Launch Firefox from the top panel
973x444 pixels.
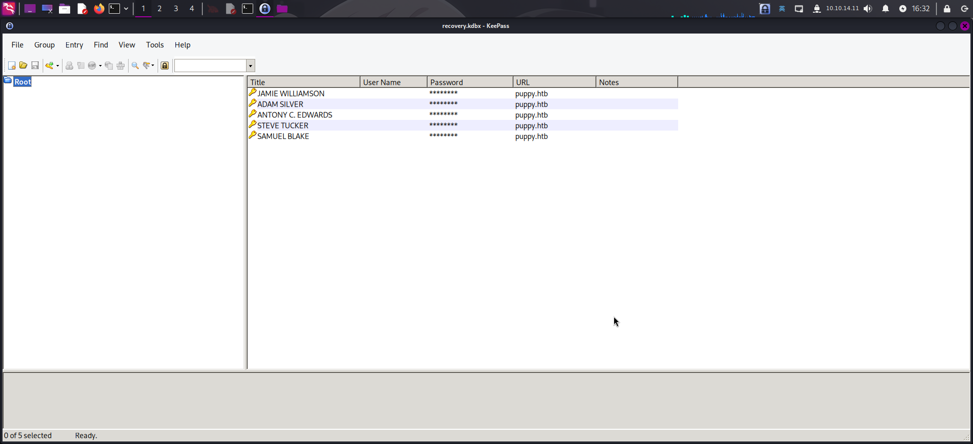(x=99, y=9)
